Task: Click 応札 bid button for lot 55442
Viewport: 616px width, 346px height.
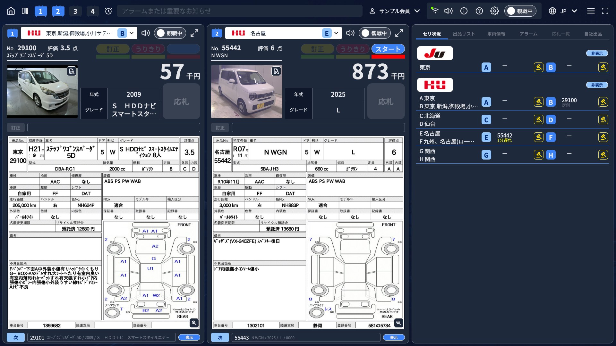Action: [x=386, y=102]
